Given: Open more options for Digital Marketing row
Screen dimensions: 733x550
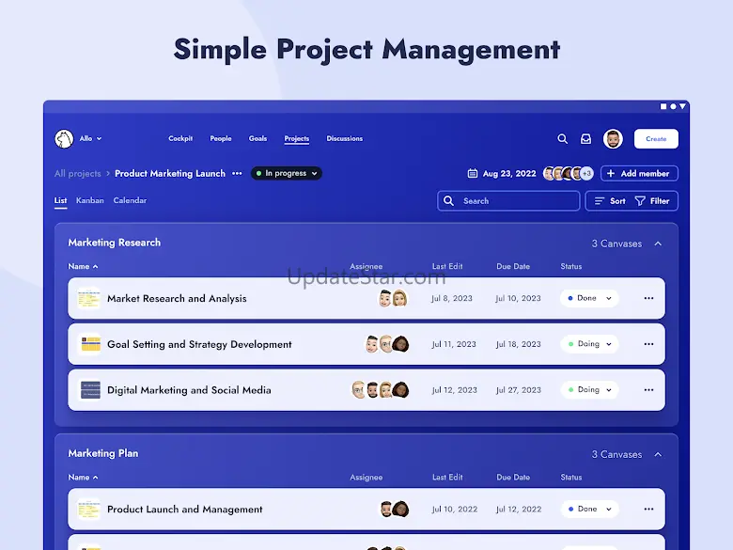Looking at the screenshot, I should point(648,390).
